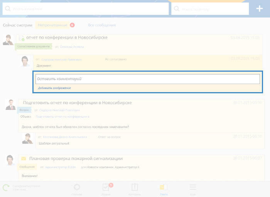The height and width of the screenshot is (197, 270).
Task: Click the plus icon to create new message
Action: [259, 8]
